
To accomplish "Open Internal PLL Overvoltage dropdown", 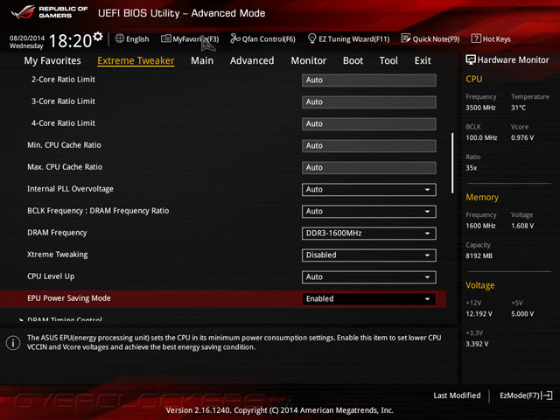I will [x=368, y=190].
